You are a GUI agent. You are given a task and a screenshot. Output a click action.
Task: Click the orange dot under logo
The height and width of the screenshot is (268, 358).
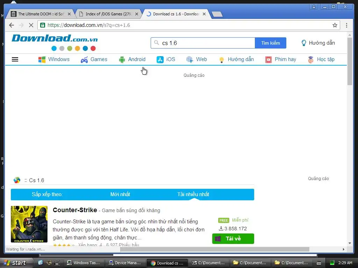77,48
